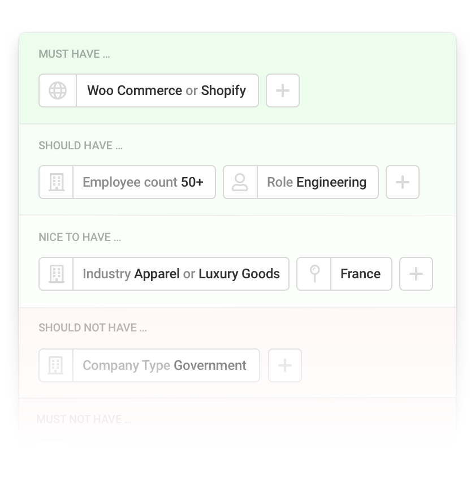Image resolution: width=475 pixels, height=500 pixels.
Task: Select the globe icon on the Woo Commerce filter
Action: (57, 90)
